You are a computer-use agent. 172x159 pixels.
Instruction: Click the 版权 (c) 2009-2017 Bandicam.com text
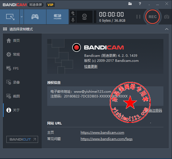pos(111,61)
